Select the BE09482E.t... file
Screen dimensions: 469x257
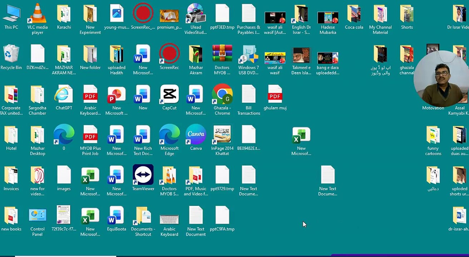tap(248, 138)
